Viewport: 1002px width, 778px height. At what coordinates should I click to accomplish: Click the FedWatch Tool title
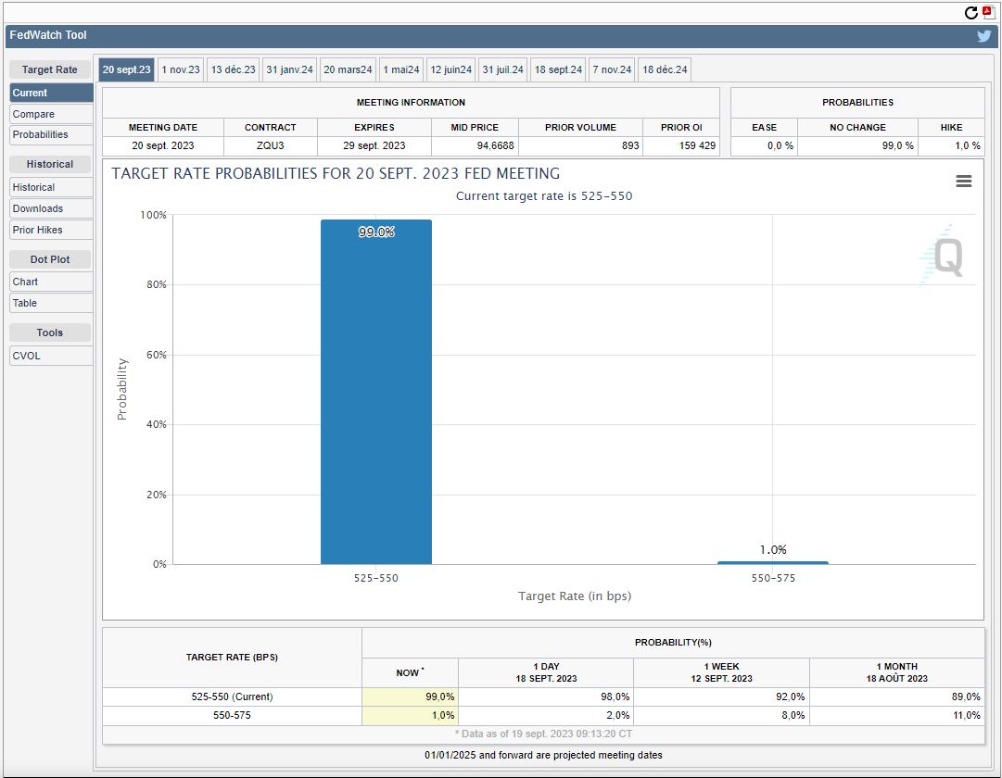coord(48,35)
